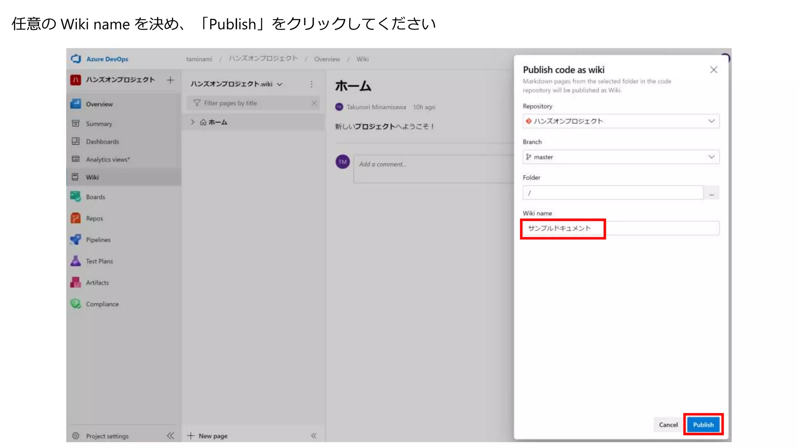Open the Test Plans icon
798x448 pixels.
(x=76, y=261)
